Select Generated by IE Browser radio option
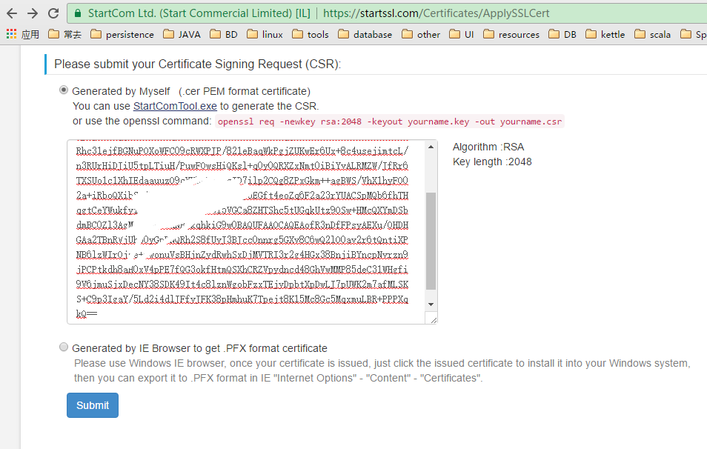Viewport: 707px width, 449px height. coord(64,347)
